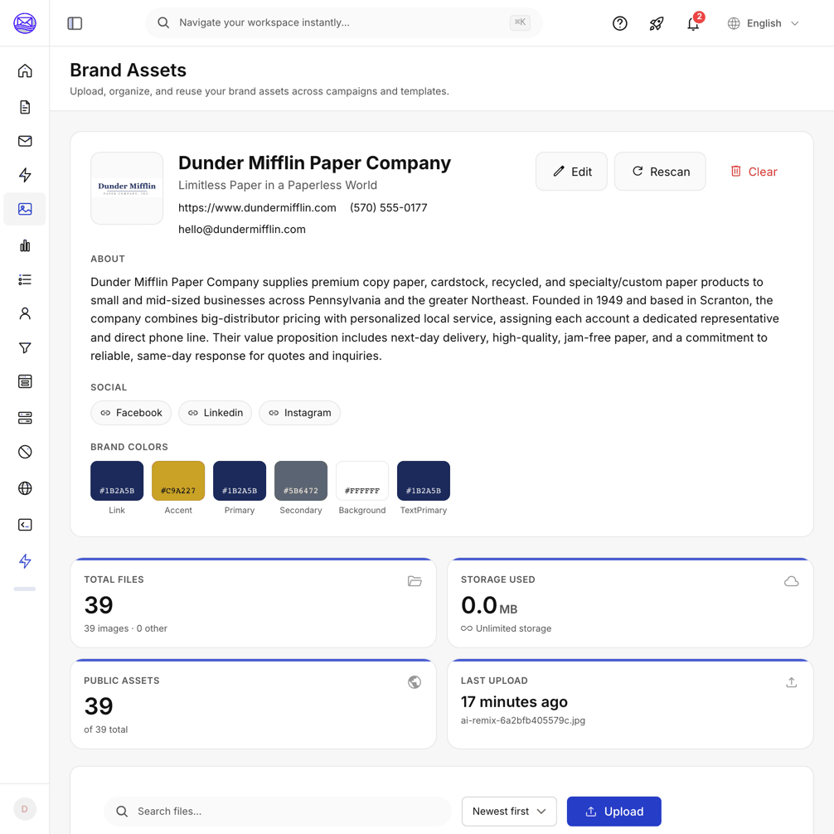The height and width of the screenshot is (834, 834).
Task: Click the 17 minutes ago text
Action: [x=514, y=701]
